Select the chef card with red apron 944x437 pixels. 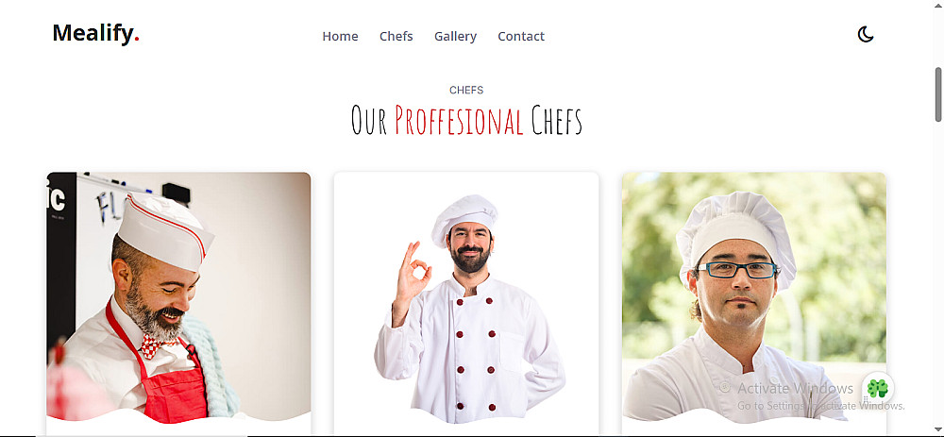tap(178, 303)
